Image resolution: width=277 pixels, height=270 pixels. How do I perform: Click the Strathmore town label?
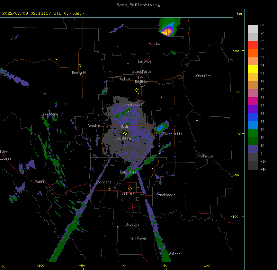166,195
